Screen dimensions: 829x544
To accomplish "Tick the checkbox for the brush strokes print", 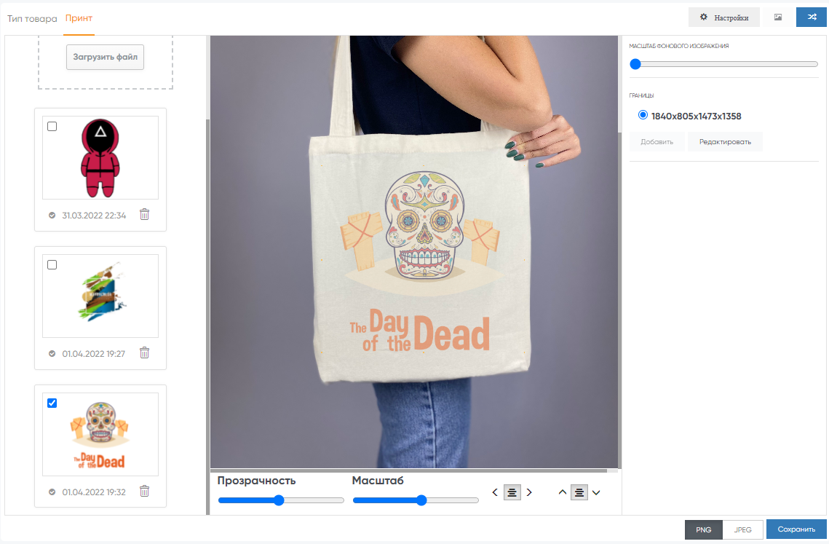I will [52, 264].
